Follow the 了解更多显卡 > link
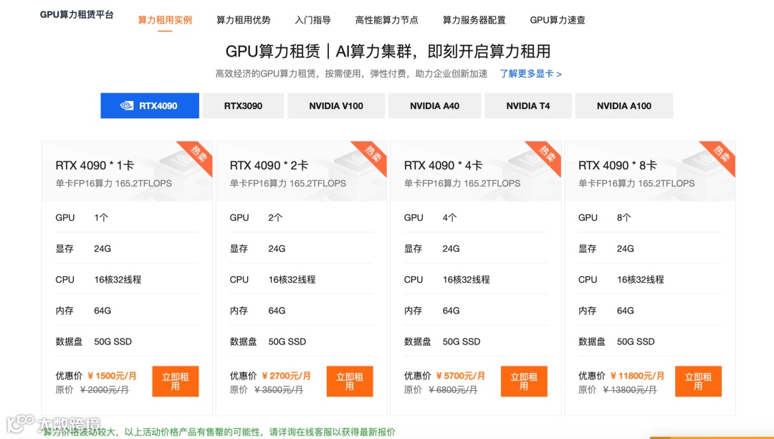This screenshot has width=774, height=439. 530,74
